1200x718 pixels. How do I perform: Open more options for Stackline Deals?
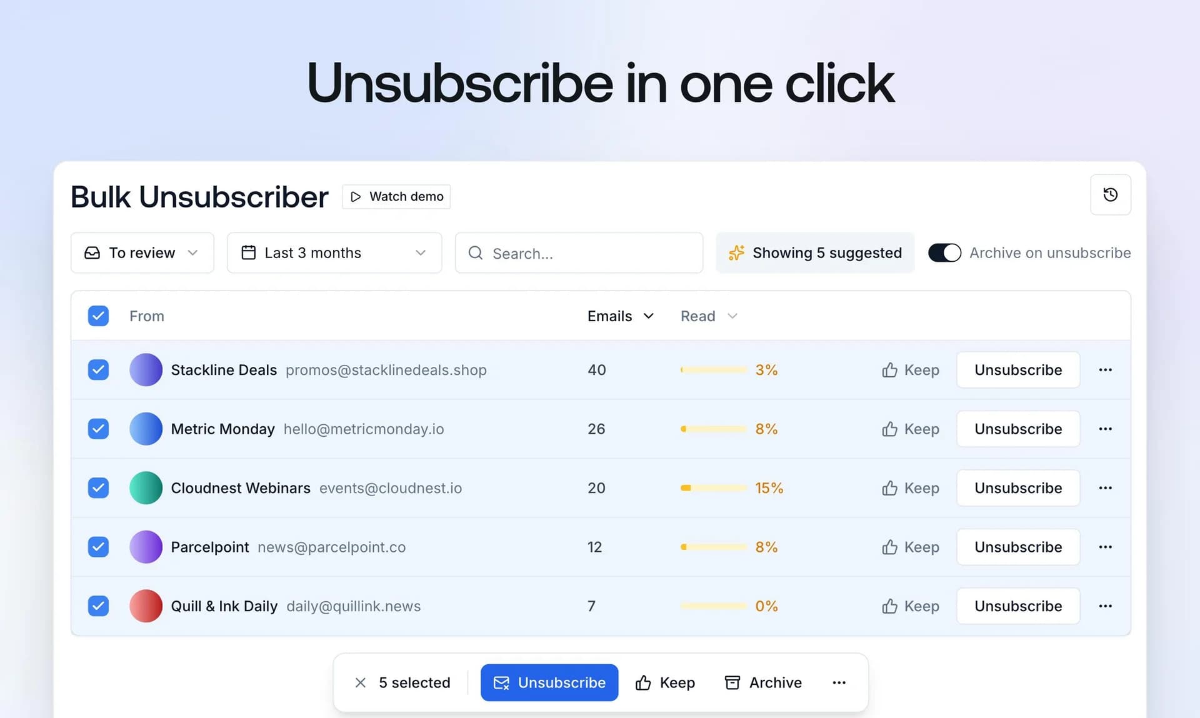click(1105, 370)
